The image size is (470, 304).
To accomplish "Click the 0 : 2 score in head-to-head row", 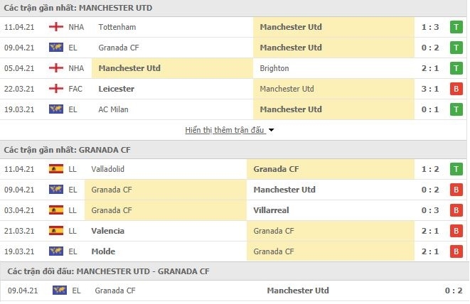I will pyautogui.click(x=454, y=291).
